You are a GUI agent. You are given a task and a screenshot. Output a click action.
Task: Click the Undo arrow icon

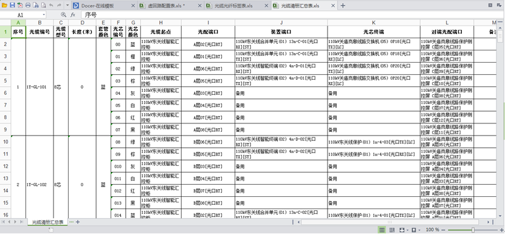(x=51, y=5)
